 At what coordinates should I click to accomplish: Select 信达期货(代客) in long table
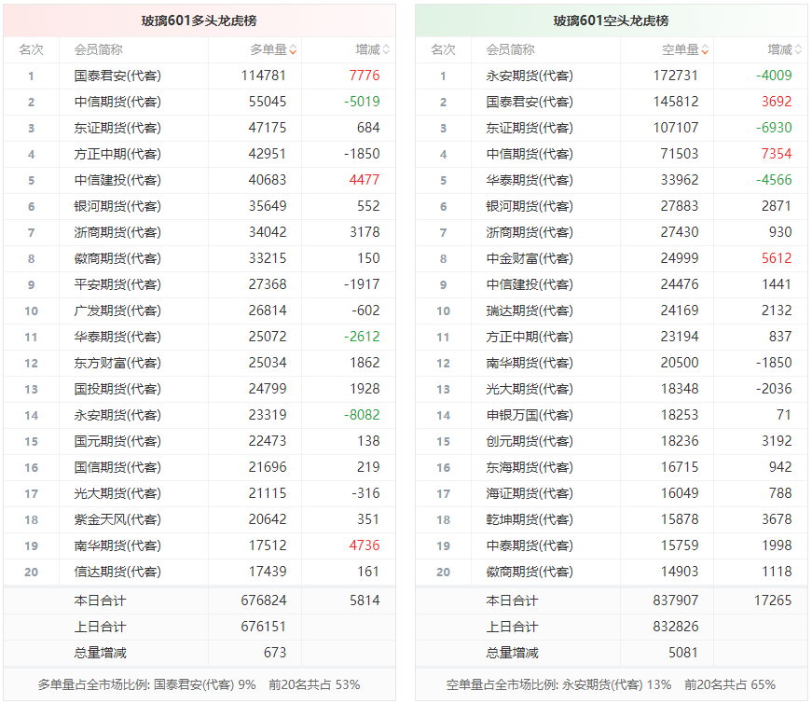click(117, 572)
